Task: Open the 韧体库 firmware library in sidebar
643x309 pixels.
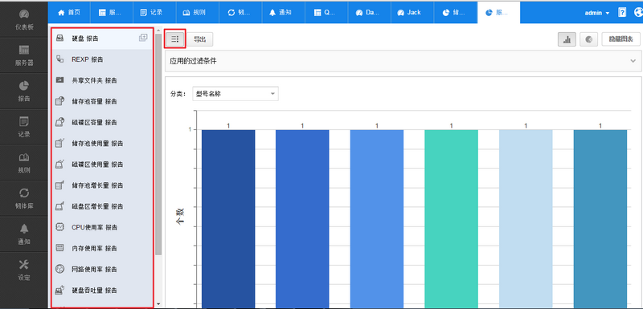Action: point(24,198)
